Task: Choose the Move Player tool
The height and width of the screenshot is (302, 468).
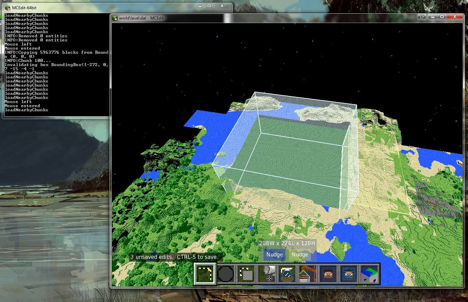Action: [x=328, y=274]
